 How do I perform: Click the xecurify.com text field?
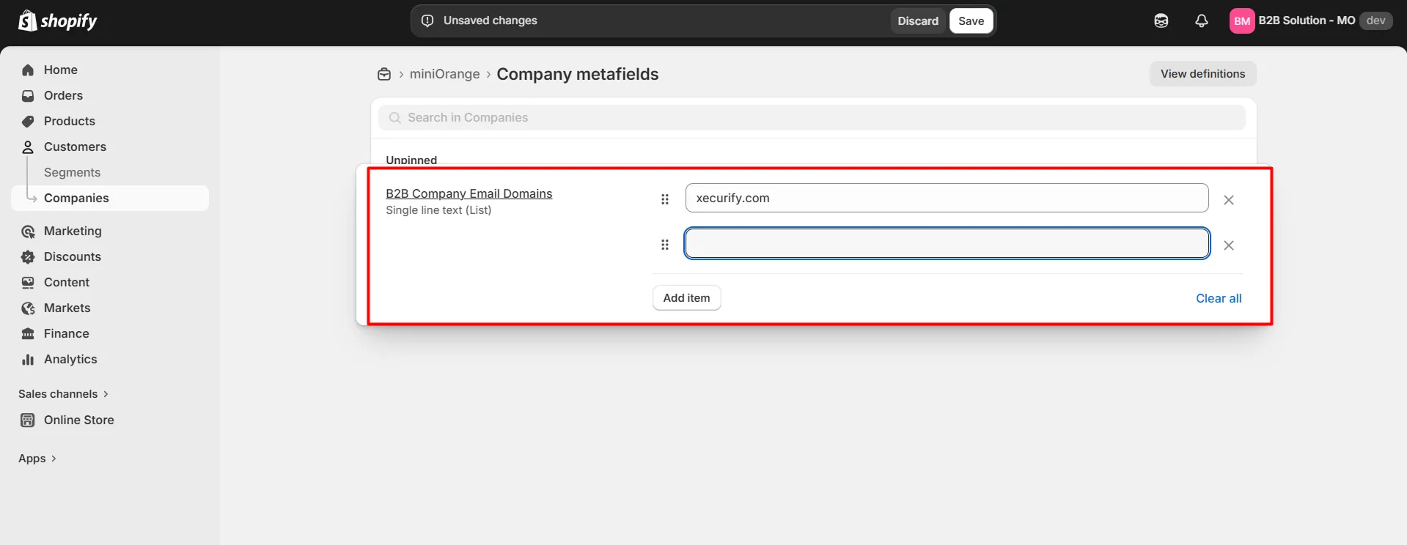click(947, 198)
